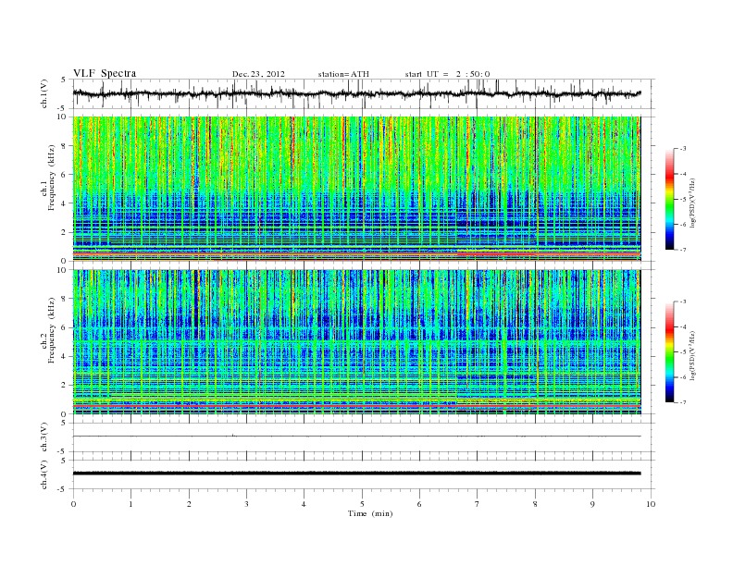The height and width of the screenshot is (566, 733).
Task: Select the ch.1 "Frequency (kHz)" axis label
Action: (x=52, y=178)
